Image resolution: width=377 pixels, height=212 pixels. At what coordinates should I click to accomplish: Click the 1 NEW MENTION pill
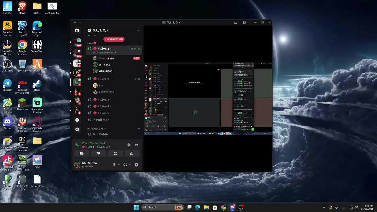(x=114, y=39)
